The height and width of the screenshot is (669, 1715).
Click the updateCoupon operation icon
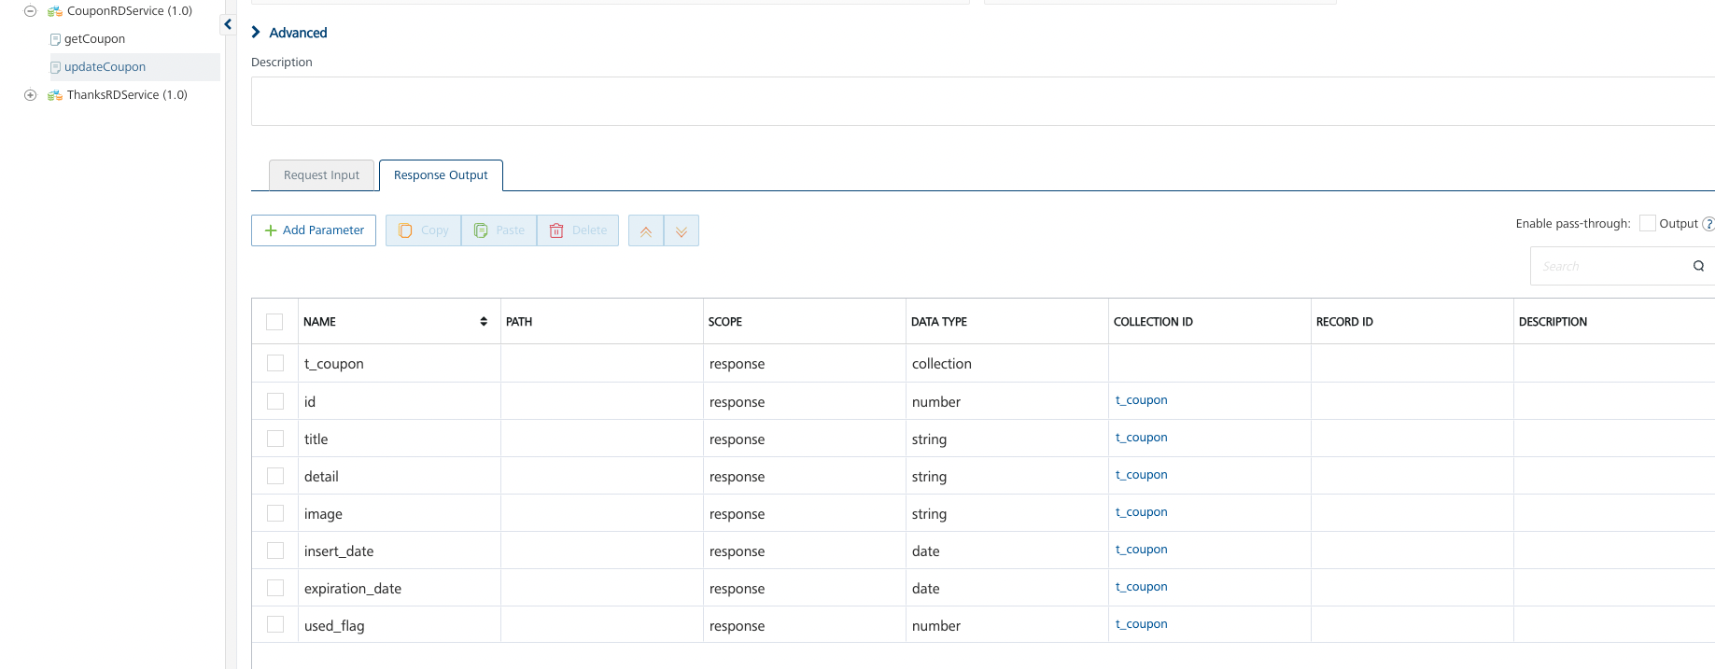(x=55, y=67)
